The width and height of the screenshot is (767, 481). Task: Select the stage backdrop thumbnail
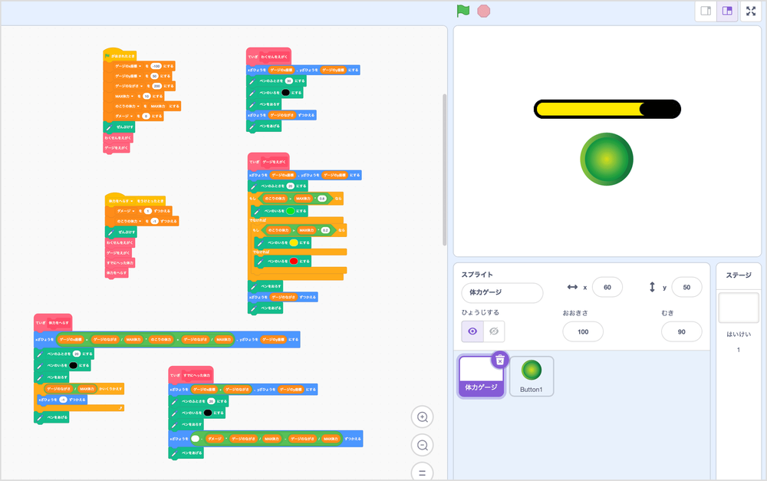[x=739, y=308]
